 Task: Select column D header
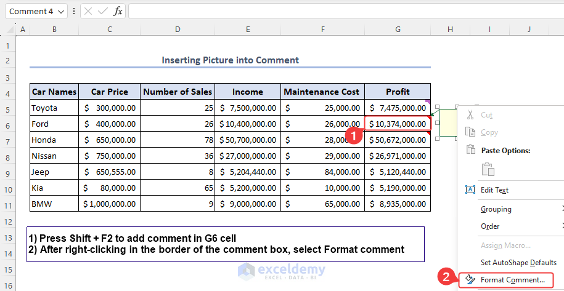click(178, 29)
